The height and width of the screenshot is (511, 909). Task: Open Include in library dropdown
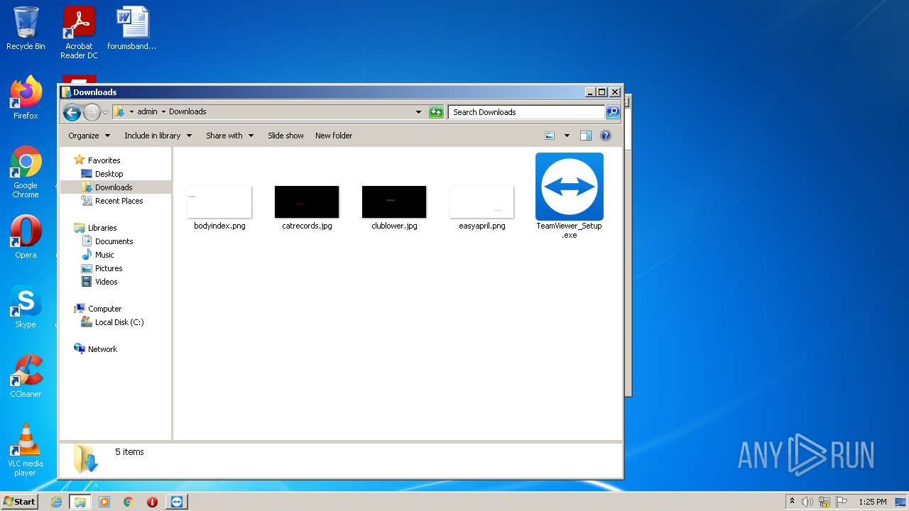158,136
